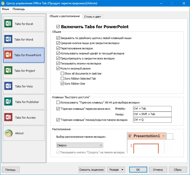Select Tabs for Project label

point(25,71)
